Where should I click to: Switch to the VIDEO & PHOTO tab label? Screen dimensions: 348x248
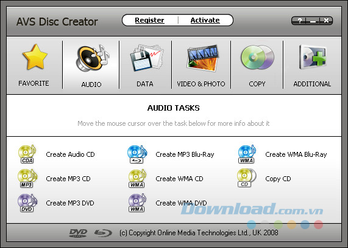(x=201, y=84)
